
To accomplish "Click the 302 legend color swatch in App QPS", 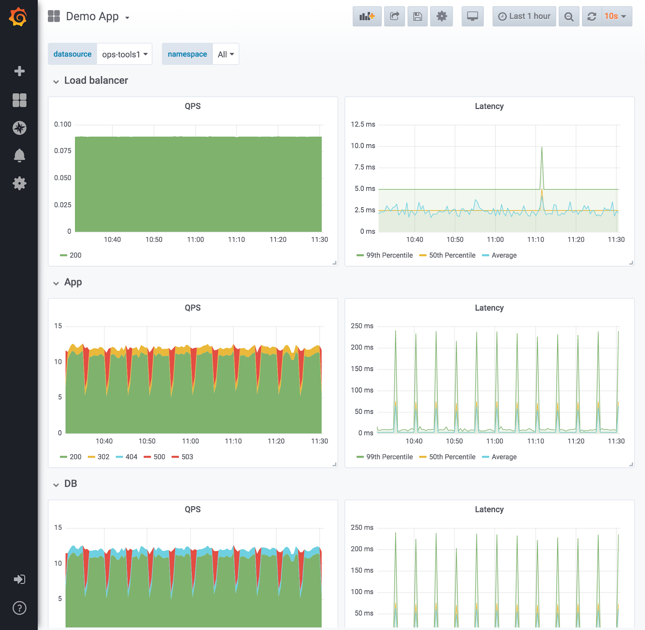I will point(92,457).
